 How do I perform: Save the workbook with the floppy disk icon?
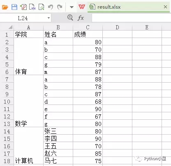[x=14, y=7]
